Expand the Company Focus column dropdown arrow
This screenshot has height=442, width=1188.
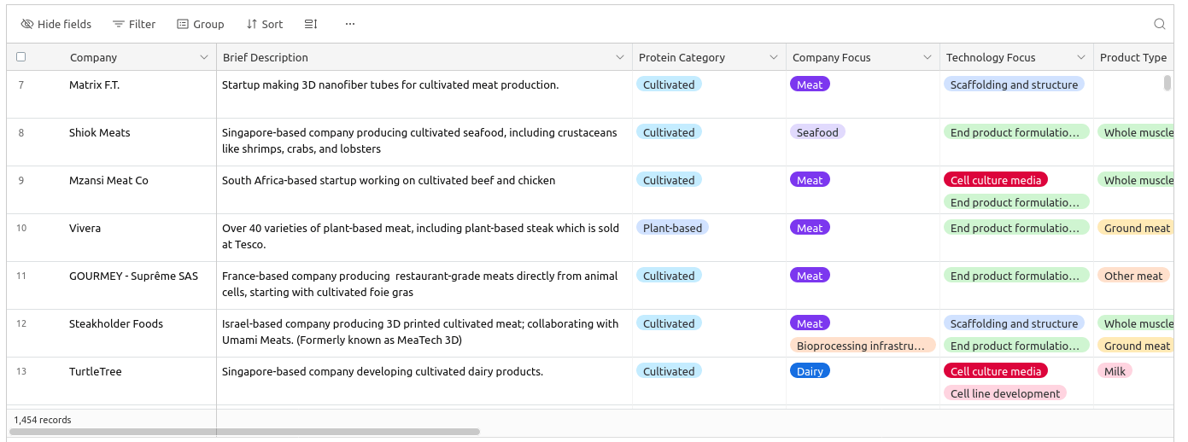click(928, 57)
